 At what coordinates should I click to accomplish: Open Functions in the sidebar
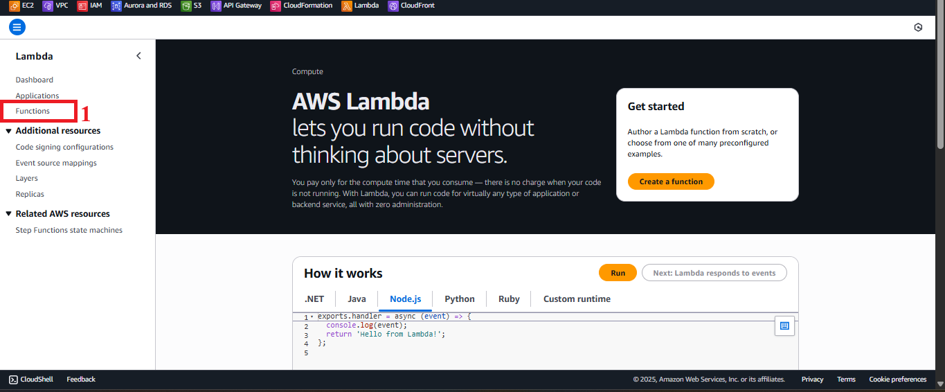(33, 111)
